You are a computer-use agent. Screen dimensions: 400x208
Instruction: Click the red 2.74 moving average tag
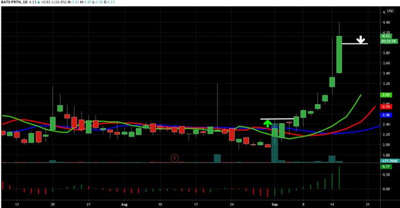(x=385, y=107)
